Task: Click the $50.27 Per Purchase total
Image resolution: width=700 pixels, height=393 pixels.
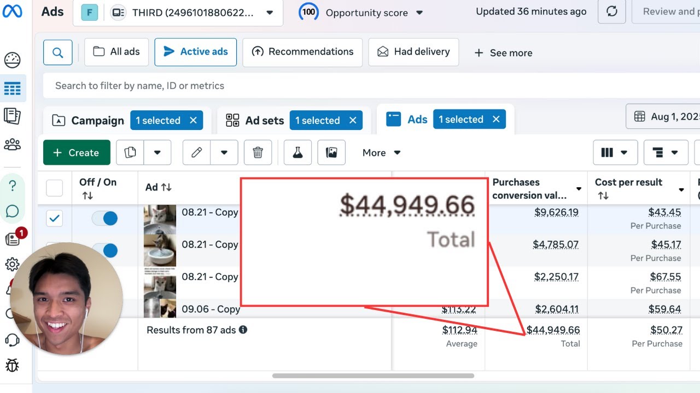Action: pos(666,330)
